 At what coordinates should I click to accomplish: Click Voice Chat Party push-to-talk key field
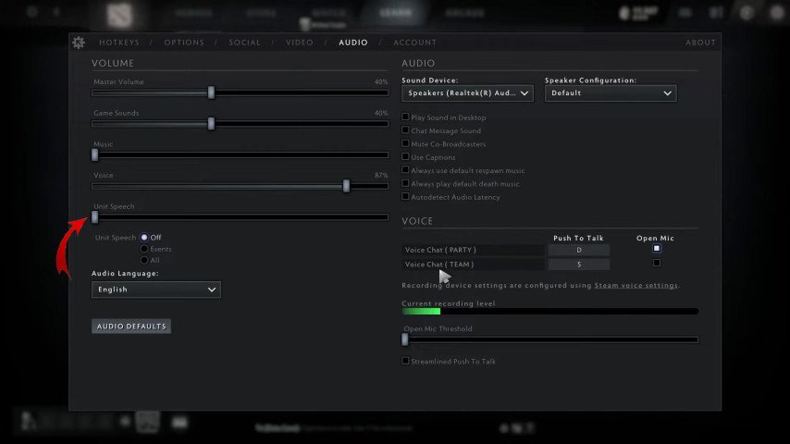pos(578,250)
